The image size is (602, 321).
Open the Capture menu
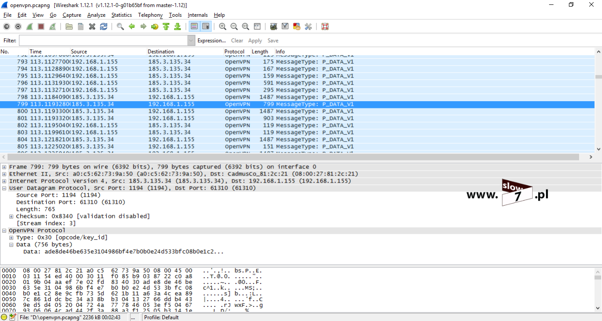tap(72, 15)
